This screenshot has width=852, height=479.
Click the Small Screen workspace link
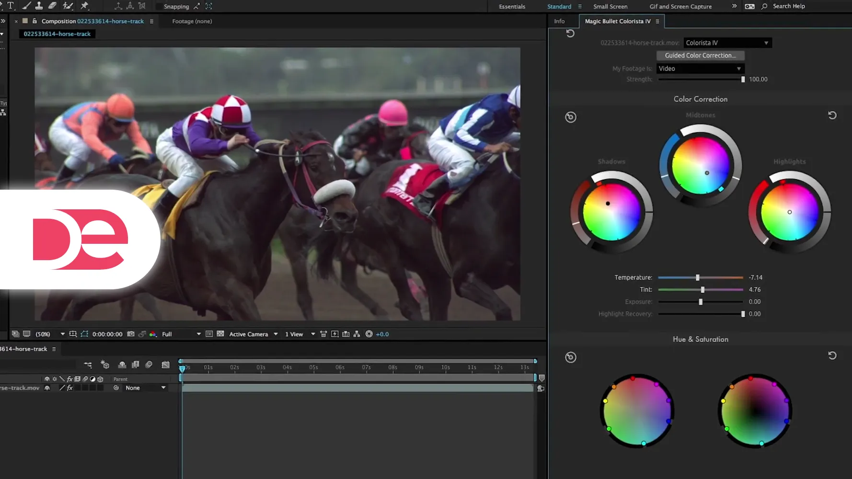coord(610,7)
